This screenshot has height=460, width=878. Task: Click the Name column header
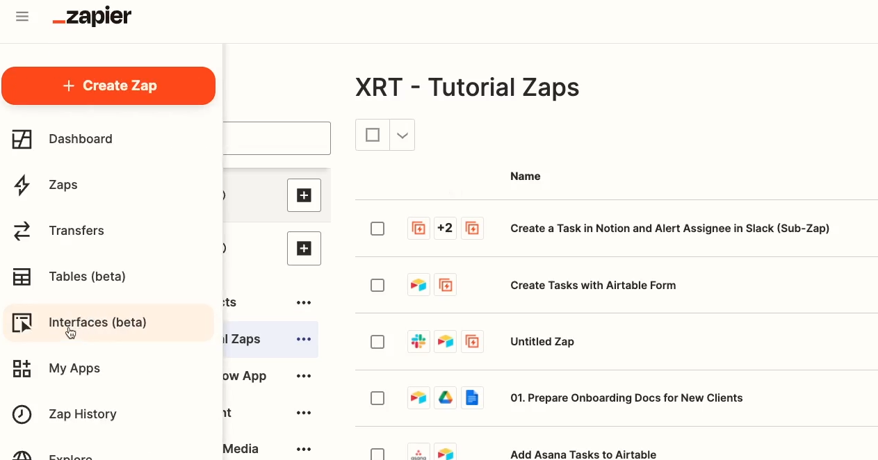coord(525,176)
